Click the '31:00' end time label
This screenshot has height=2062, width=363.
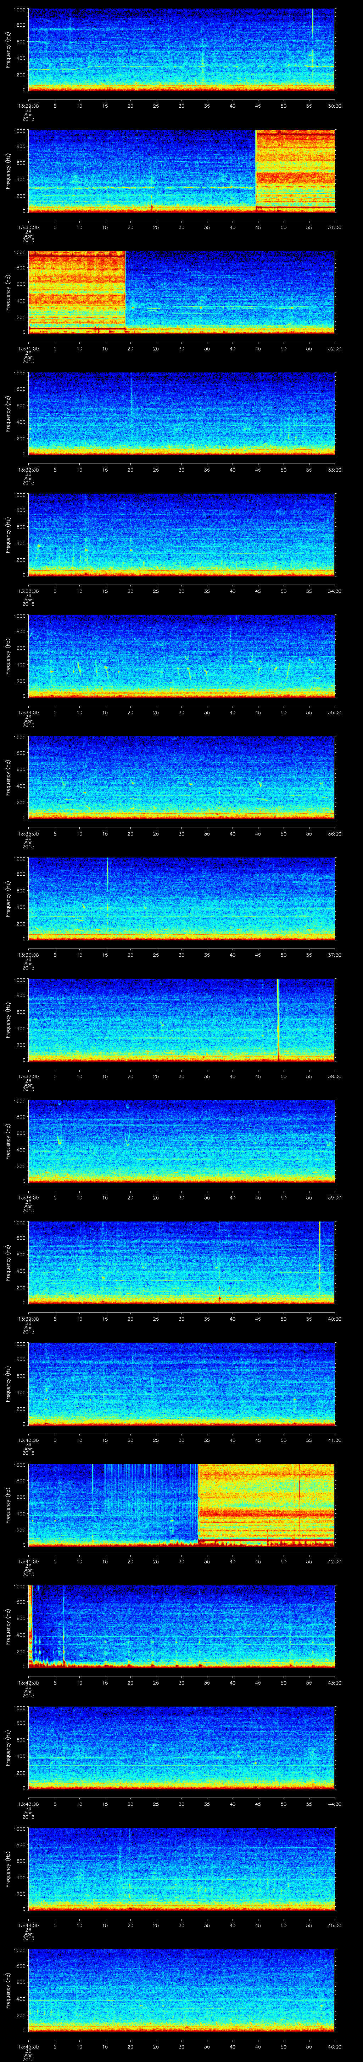point(334,227)
